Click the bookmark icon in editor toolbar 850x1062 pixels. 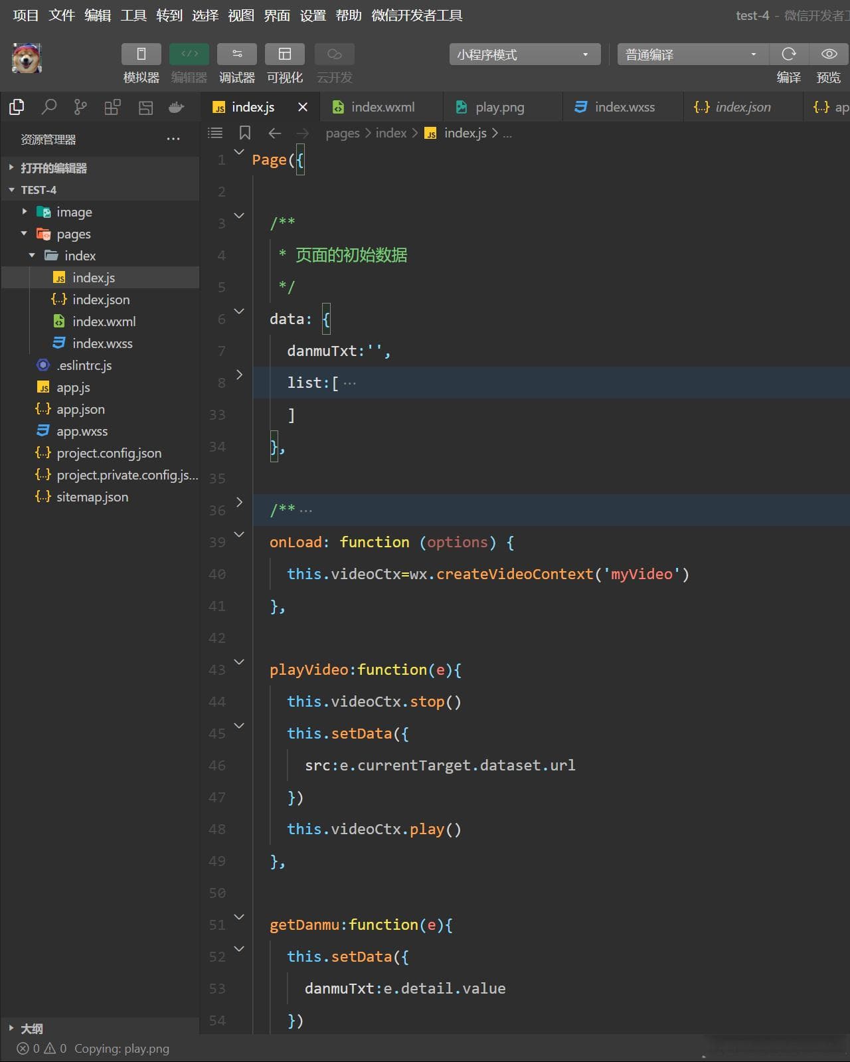[245, 133]
